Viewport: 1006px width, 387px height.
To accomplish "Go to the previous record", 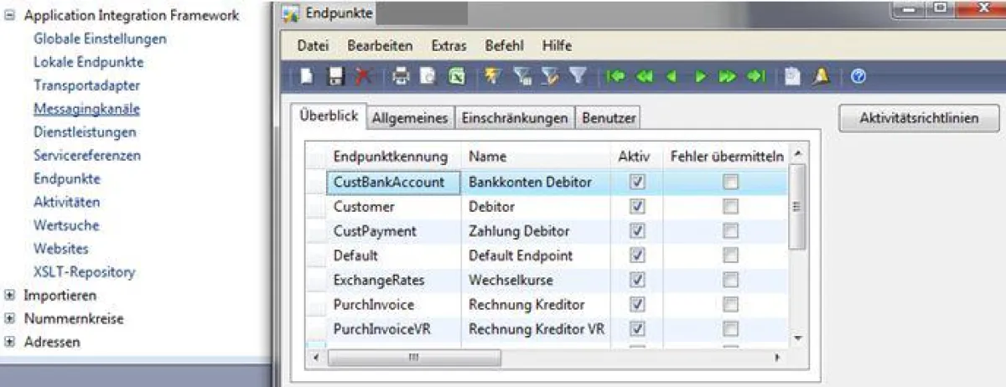I will (x=672, y=76).
